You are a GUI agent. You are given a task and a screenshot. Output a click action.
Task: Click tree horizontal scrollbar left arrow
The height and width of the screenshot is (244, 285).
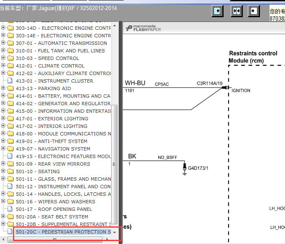3,239
